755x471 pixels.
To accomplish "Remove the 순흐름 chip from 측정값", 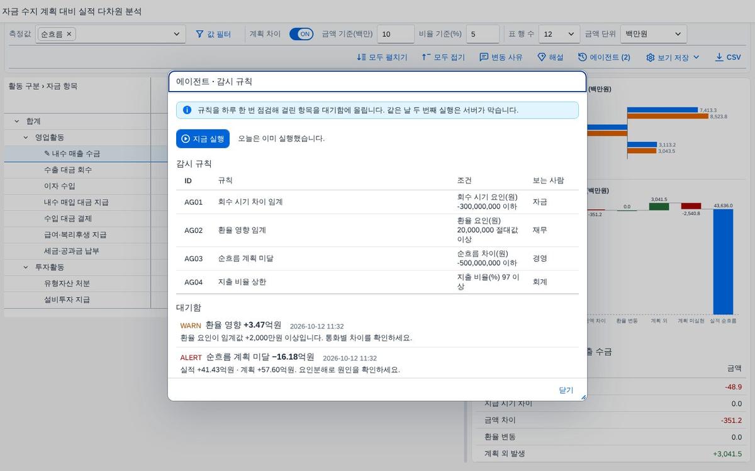I will pyautogui.click(x=69, y=34).
